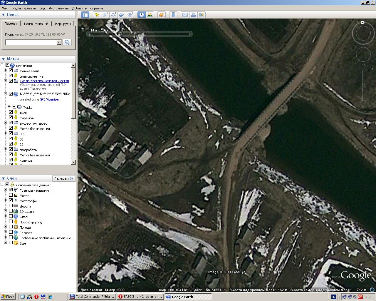Open the Инструменты menu
The image size is (376, 301).
pos(58,8)
